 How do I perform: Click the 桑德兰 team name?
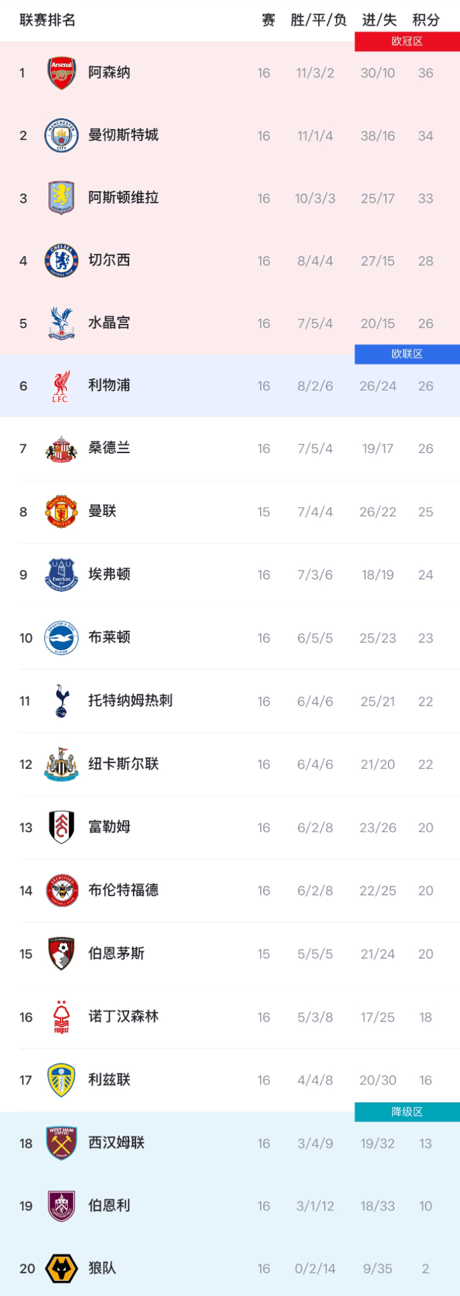click(109, 448)
